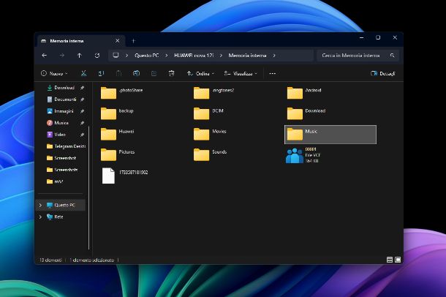
Task: Click HUAWEI nova 12i in breadcrumb path
Action: pos(194,55)
